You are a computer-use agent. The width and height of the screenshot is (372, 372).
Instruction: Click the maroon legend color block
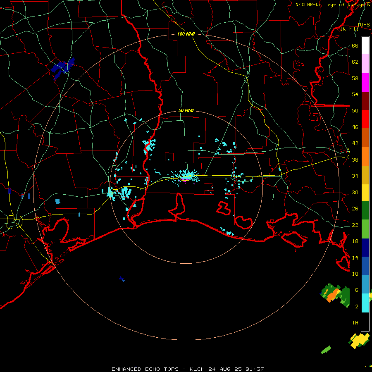point(365,101)
